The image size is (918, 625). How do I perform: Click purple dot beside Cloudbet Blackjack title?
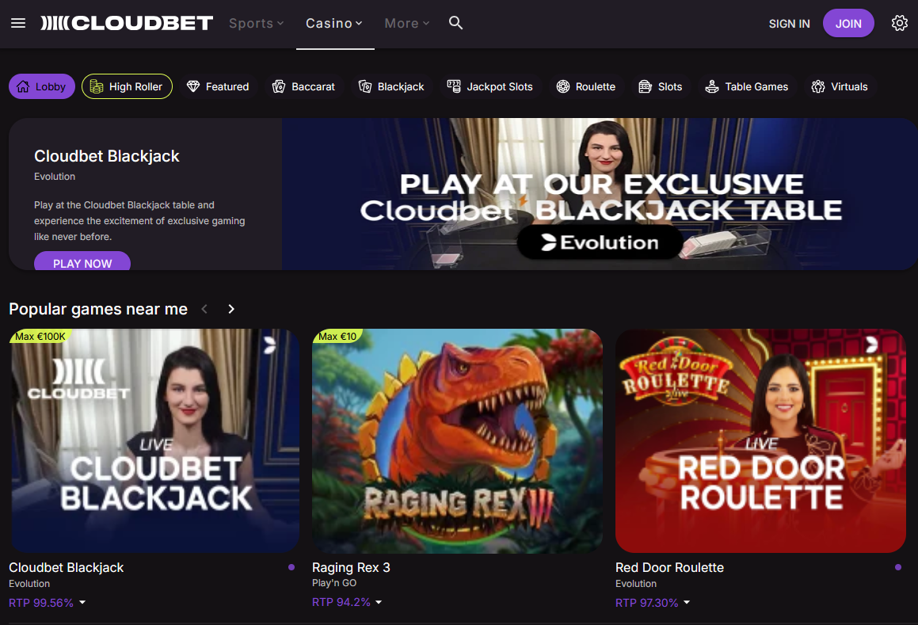coord(291,567)
